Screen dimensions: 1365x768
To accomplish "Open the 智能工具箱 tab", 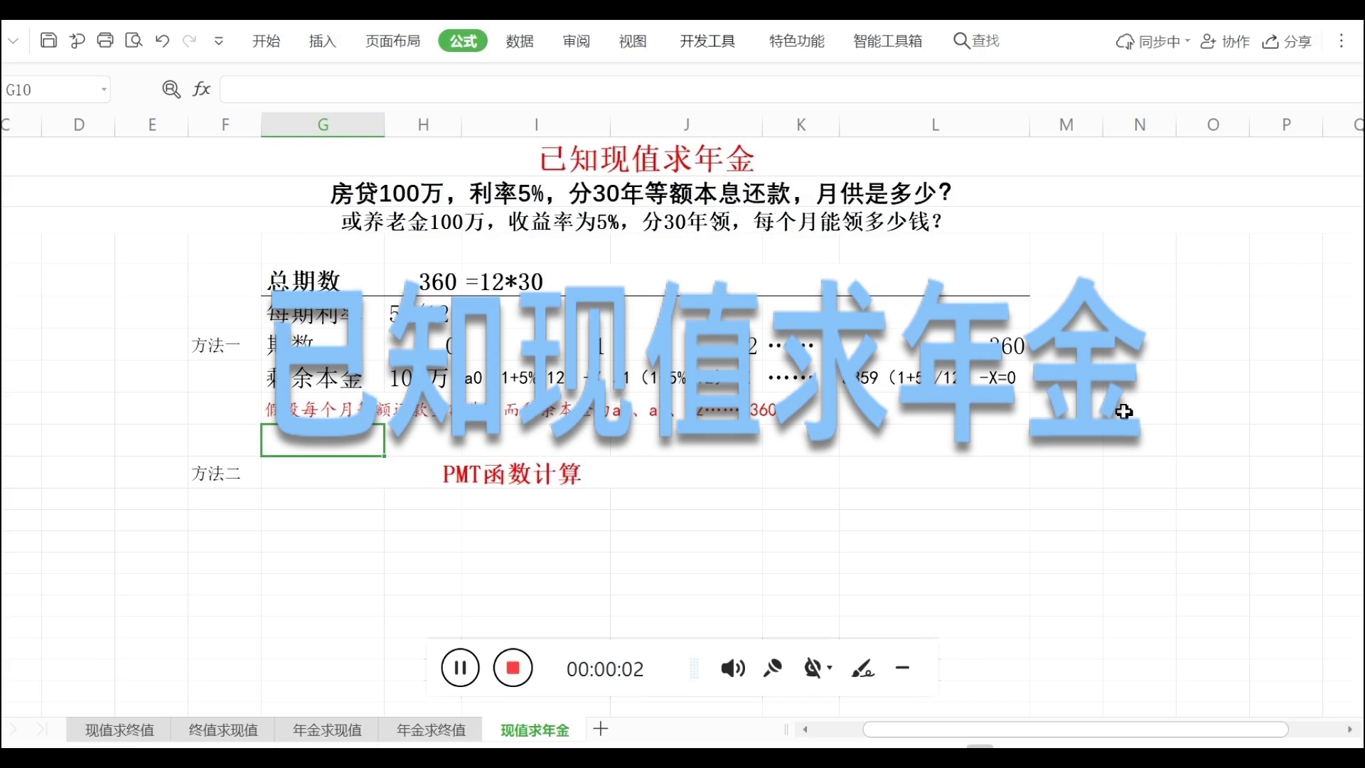I will tap(888, 41).
